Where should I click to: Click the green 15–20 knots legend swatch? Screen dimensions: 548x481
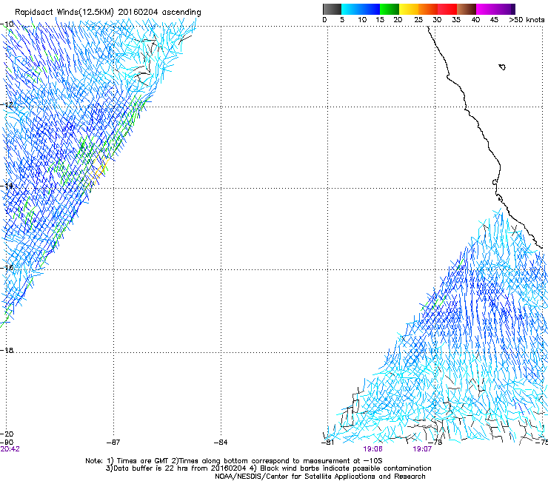[x=390, y=9]
